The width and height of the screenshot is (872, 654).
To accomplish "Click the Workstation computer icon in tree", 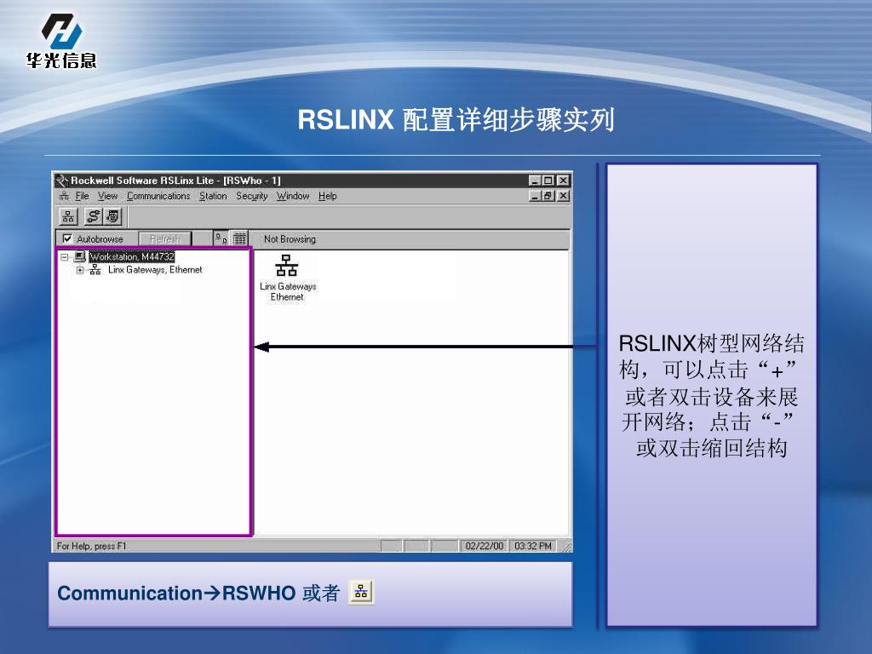I will click(x=80, y=256).
